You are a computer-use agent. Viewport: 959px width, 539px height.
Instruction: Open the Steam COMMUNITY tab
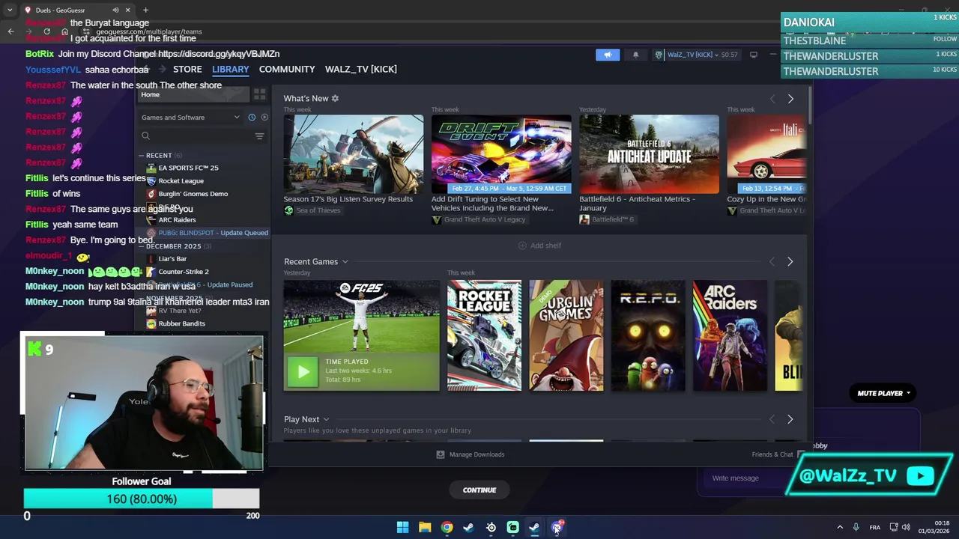coord(287,69)
